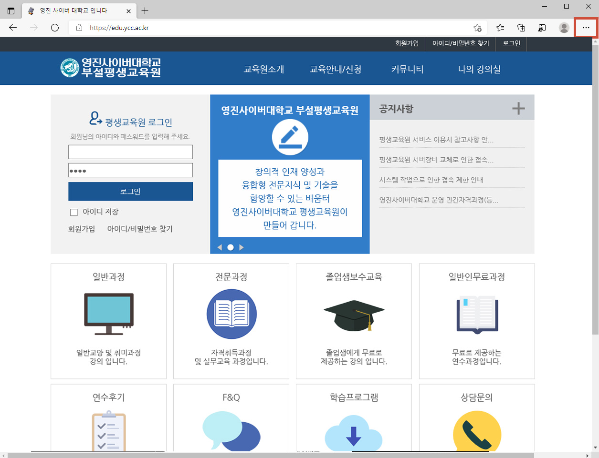The height and width of the screenshot is (458, 599).
Task: Go to next banner slide arrow
Action: point(242,247)
